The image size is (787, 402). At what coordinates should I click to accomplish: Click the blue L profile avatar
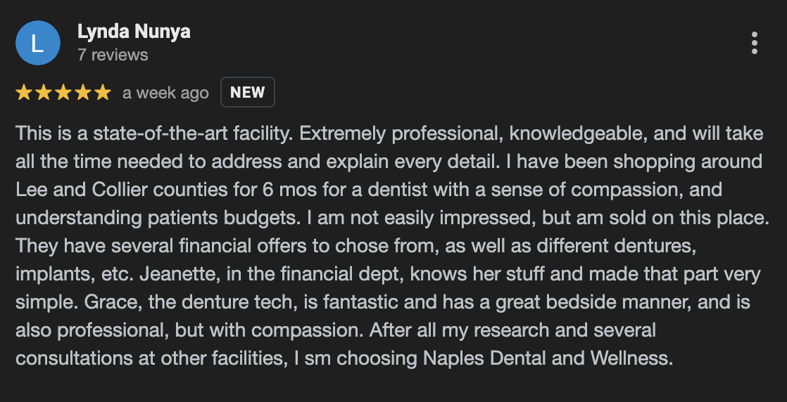(x=38, y=43)
